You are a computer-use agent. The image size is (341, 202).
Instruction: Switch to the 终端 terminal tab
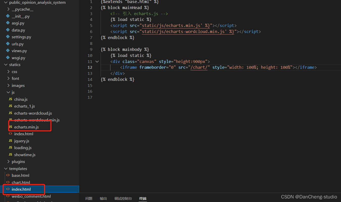143,198
